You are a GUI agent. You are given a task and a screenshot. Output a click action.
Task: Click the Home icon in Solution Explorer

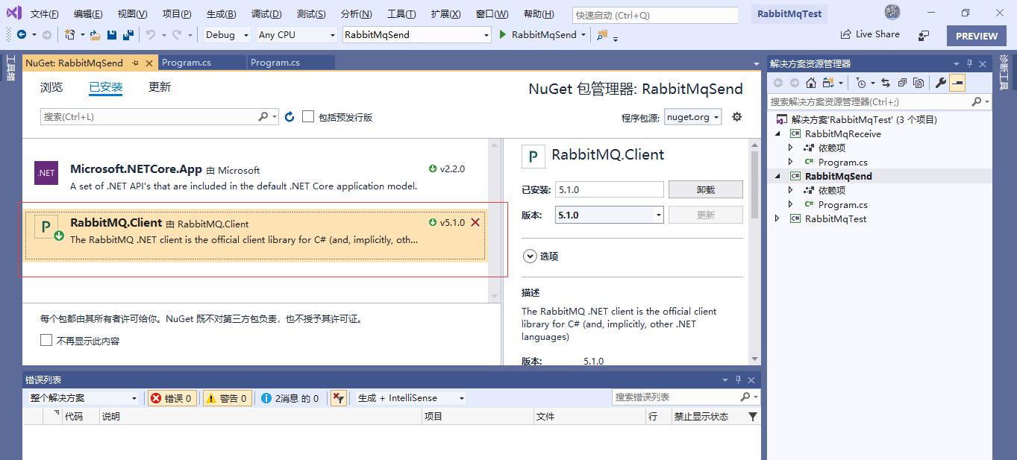[810, 83]
